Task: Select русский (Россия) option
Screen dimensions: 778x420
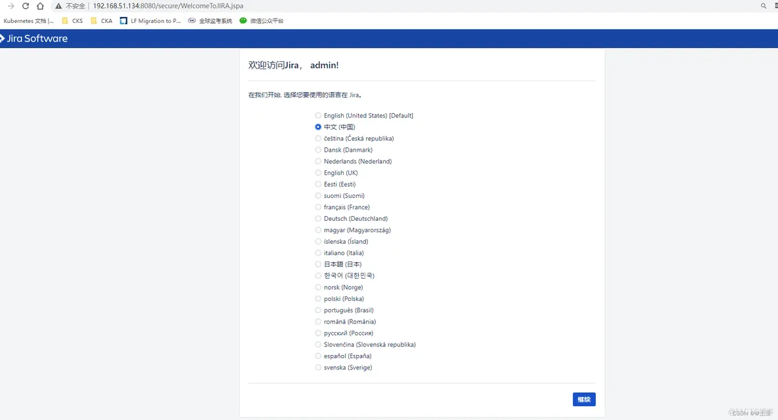Action: [x=318, y=333]
